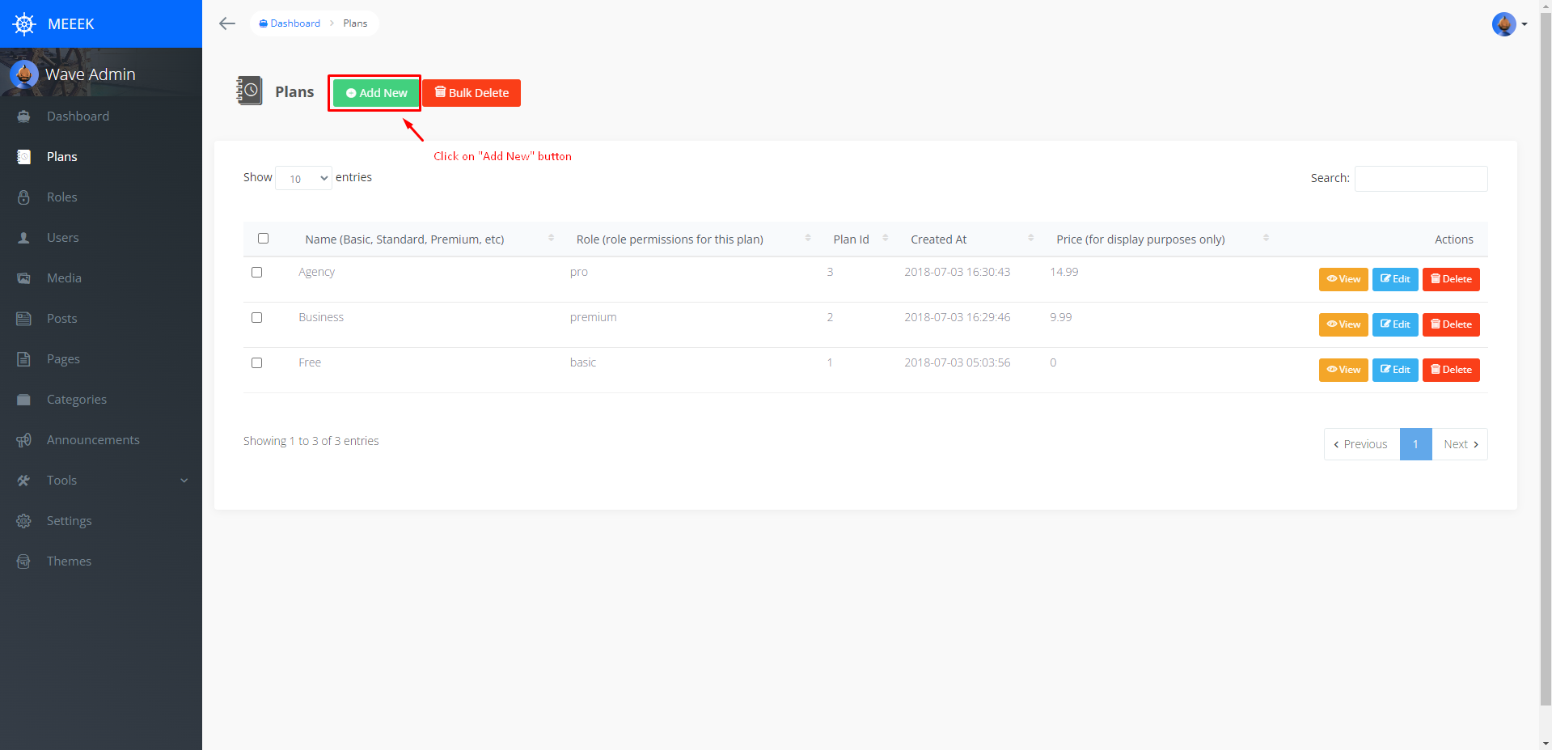Click the Add New button
The height and width of the screenshot is (750, 1552).
[x=374, y=92]
